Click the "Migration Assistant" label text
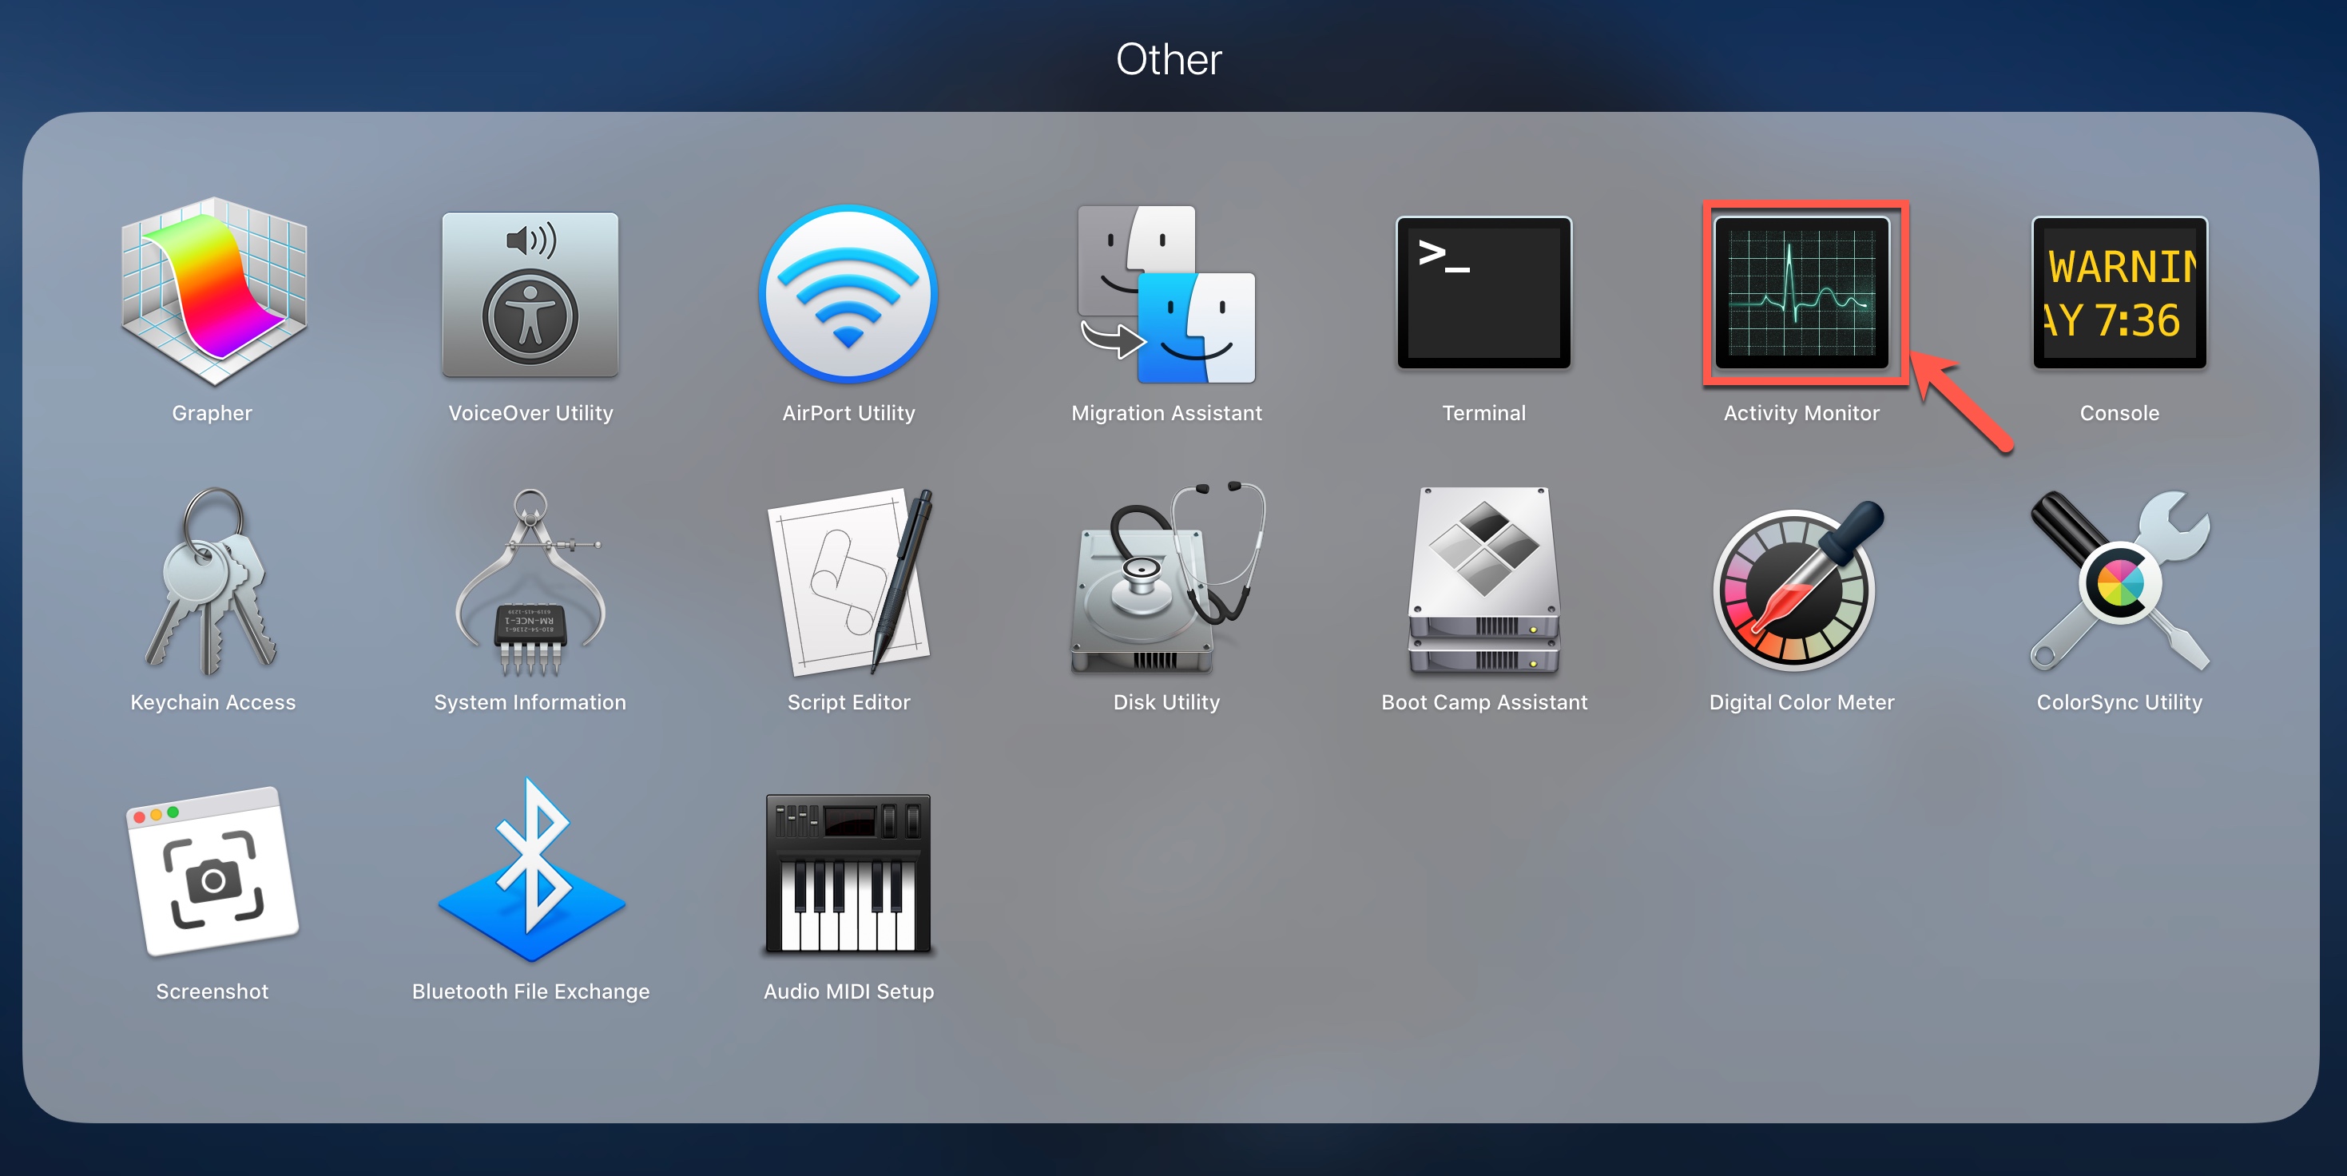This screenshot has height=1176, width=2347. click(x=1166, y=413)
